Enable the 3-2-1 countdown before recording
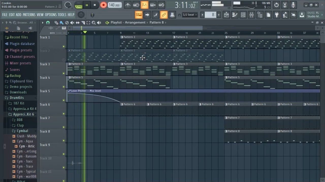Screen dimensions: 325x182 [144, 5]
